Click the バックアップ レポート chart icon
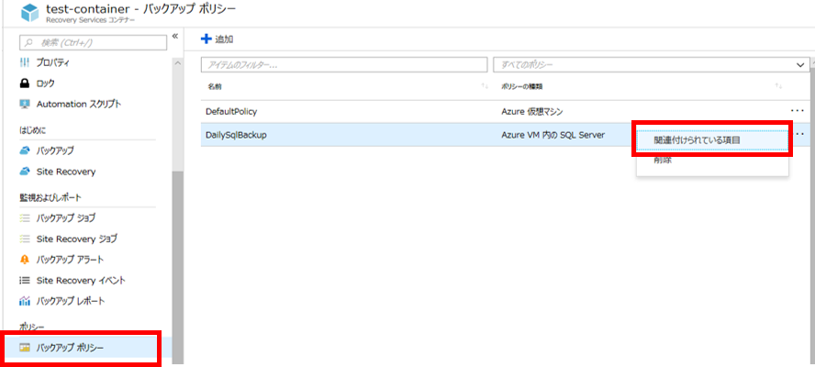The width and height of the screenshot is (815, 367). (25, 301)
